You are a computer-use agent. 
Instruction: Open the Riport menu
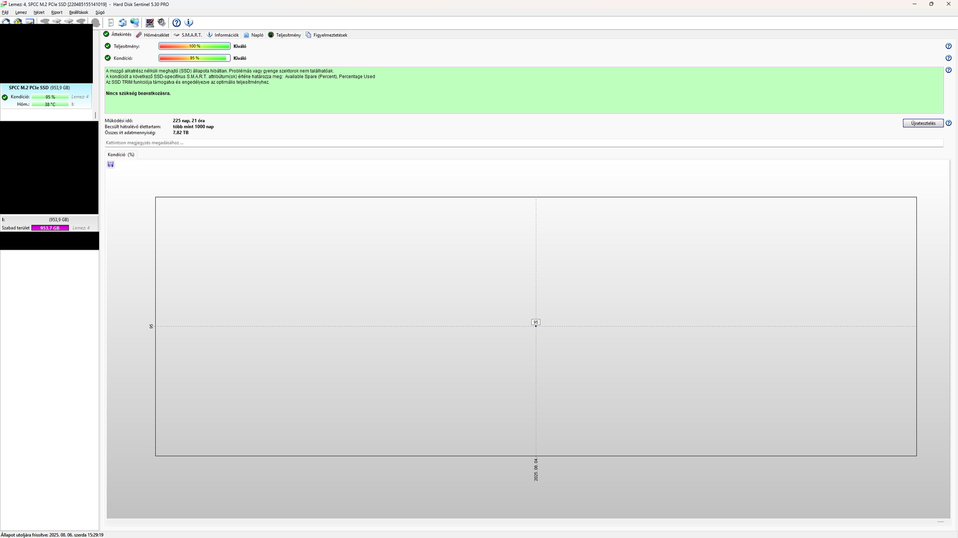pyautogui.click(x=57, y=12)
